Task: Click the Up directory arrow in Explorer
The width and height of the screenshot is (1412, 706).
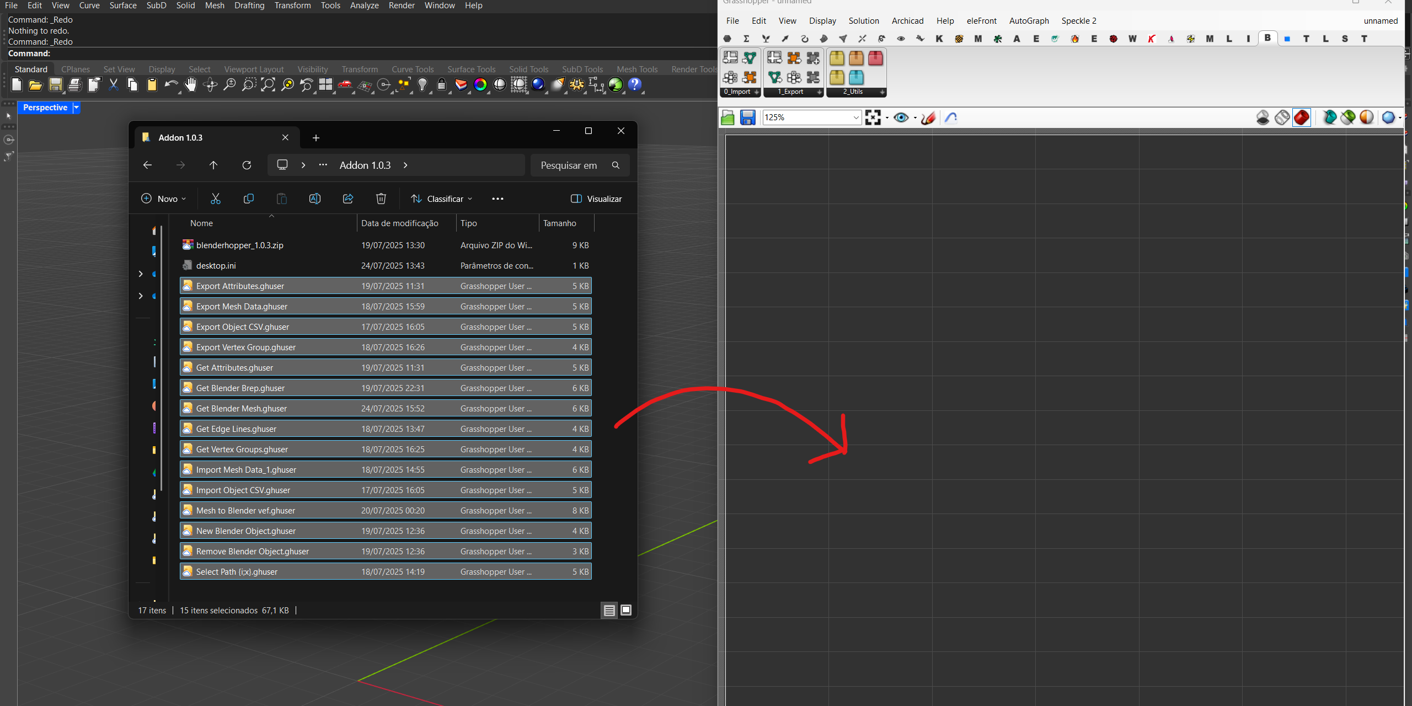Action: click(x=213, y=165)
